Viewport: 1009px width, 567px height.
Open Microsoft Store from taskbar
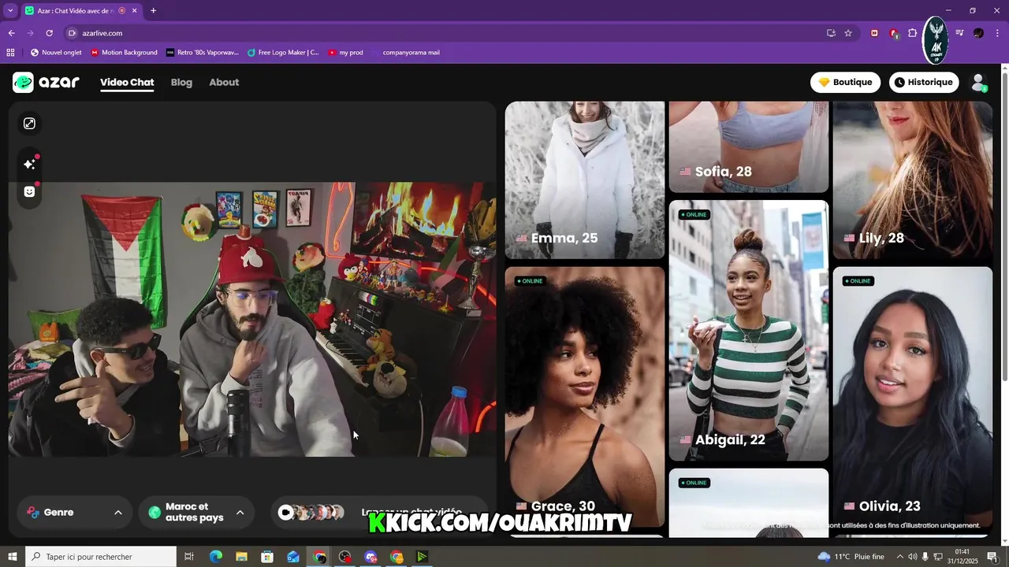(267, 557)
